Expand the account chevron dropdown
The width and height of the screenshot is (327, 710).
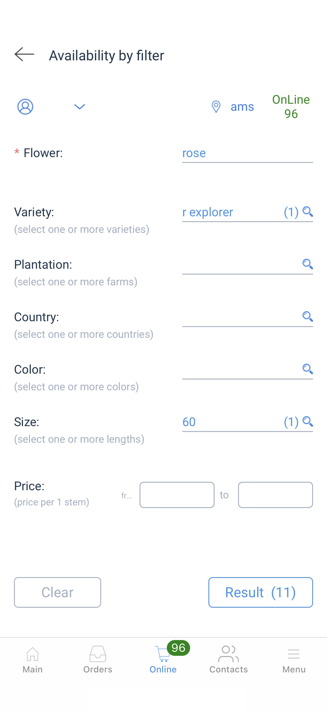[x=79, y=107]
